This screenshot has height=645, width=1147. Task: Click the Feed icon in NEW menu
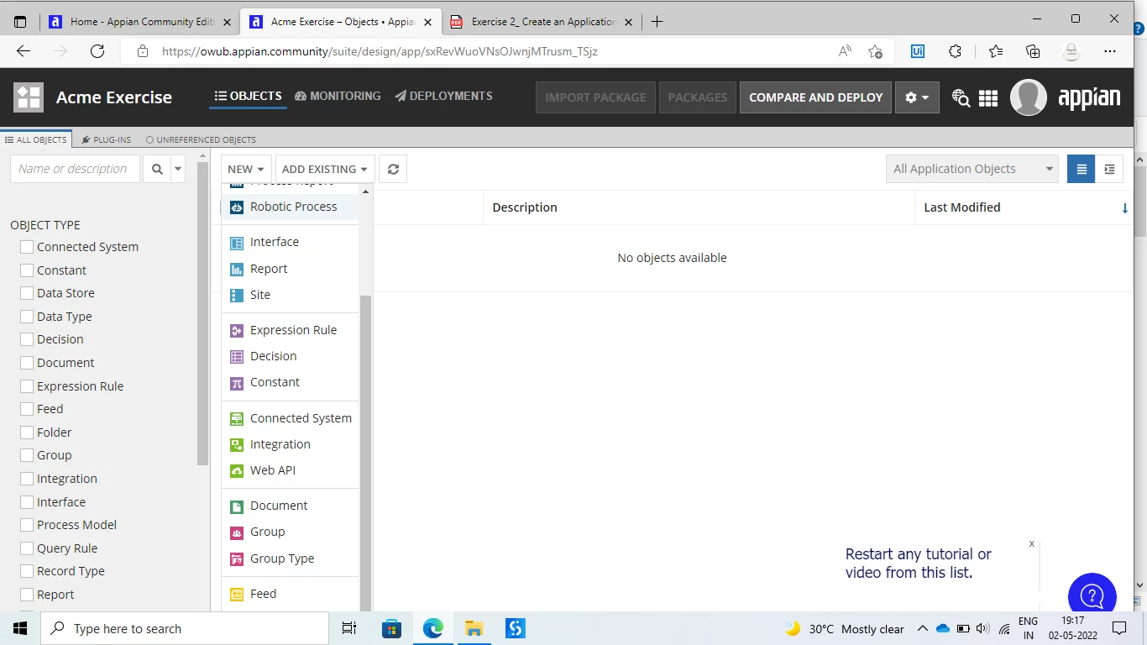pyautogui.click(x=237, y=594)
